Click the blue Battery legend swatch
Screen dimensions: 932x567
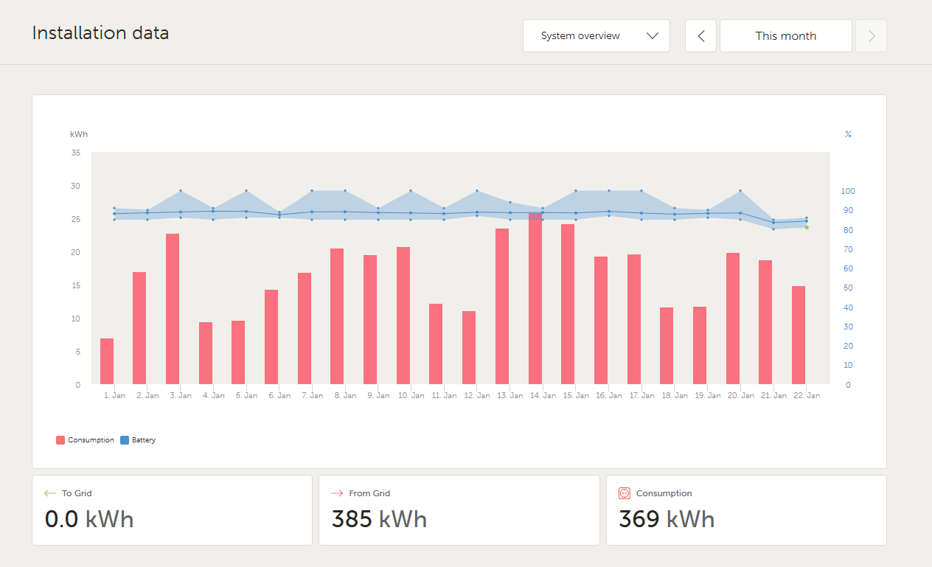[x=125, y=440]
